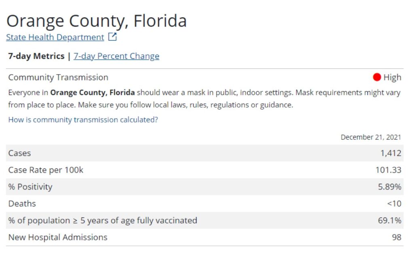This screenshot has width=414, height=261.
Task: Select the 7-day Metrics tab
Action: tap(36, 56)
